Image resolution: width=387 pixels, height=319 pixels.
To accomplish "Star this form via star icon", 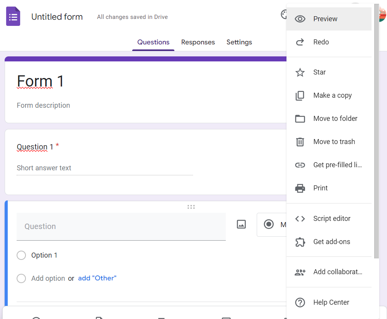I will [300, 72].
